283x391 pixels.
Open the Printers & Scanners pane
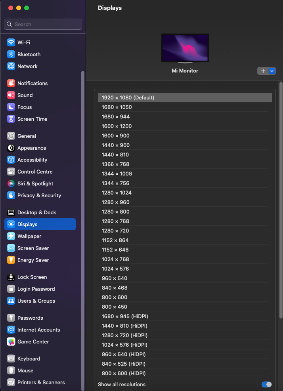[x=40, y=382]
